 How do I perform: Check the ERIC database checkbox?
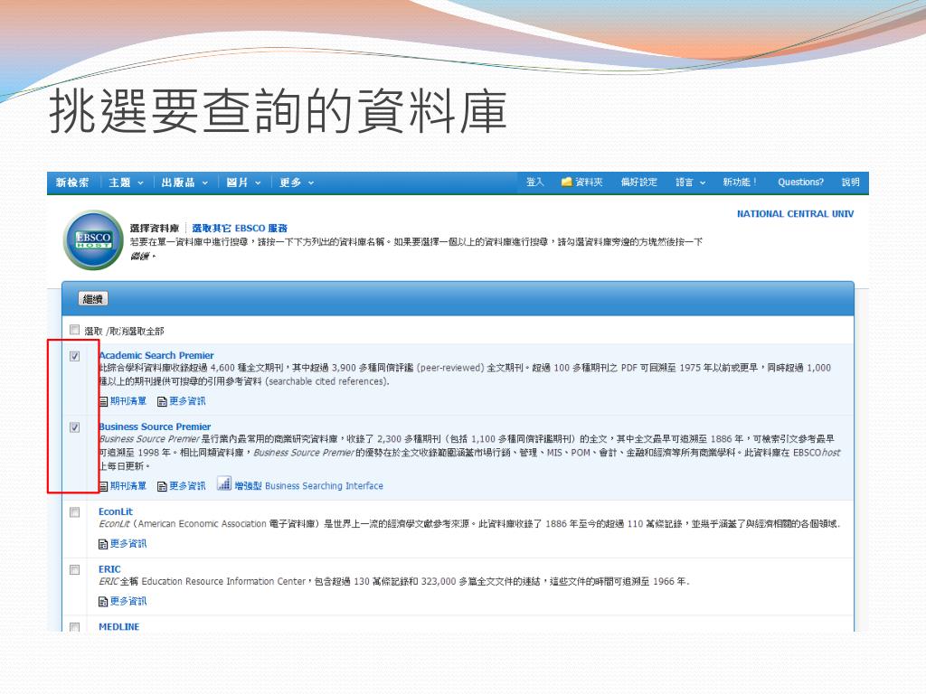(74, 570)
